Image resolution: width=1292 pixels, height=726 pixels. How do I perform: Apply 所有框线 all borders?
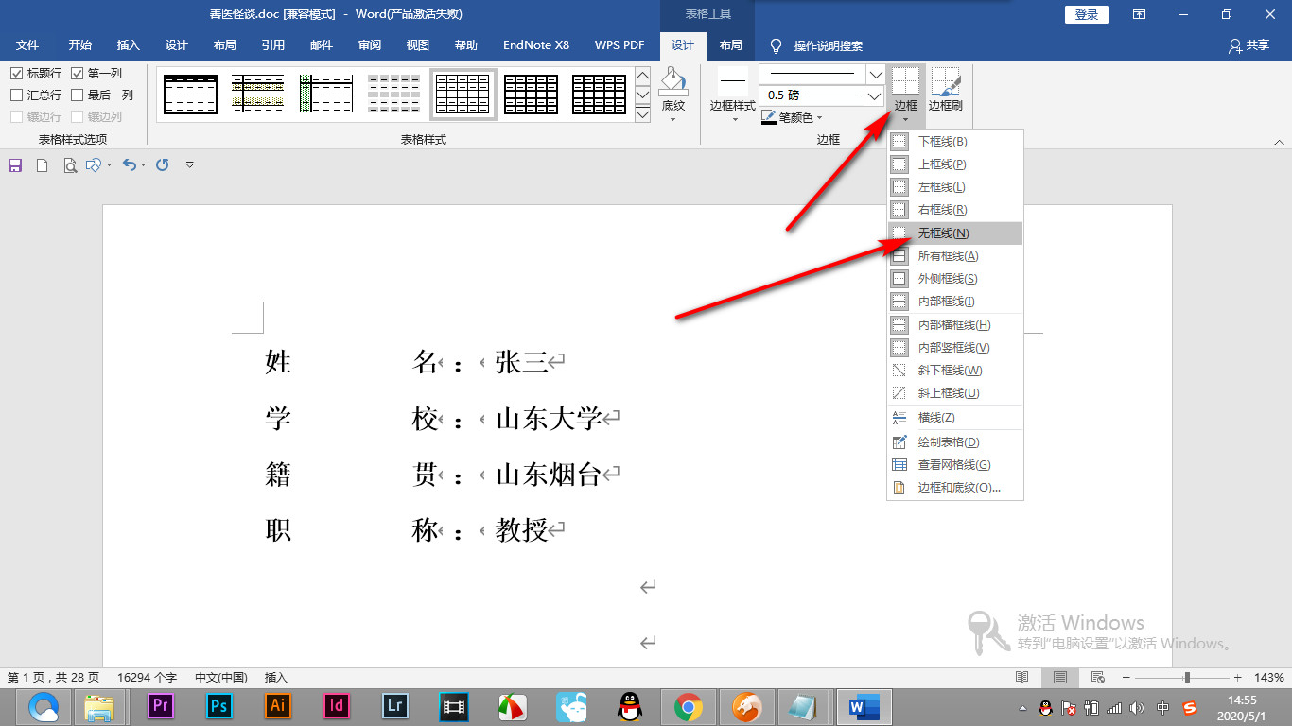pyautogui.click(x=955, y=256)
